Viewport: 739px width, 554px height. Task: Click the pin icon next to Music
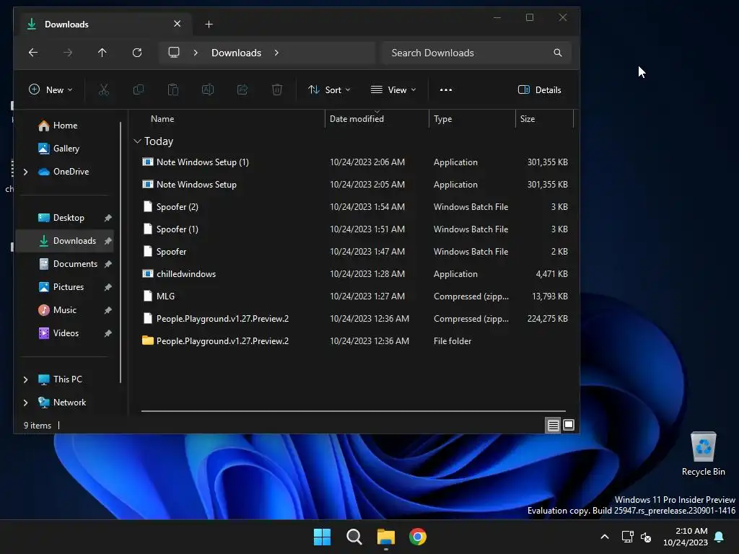coord(108,310)
